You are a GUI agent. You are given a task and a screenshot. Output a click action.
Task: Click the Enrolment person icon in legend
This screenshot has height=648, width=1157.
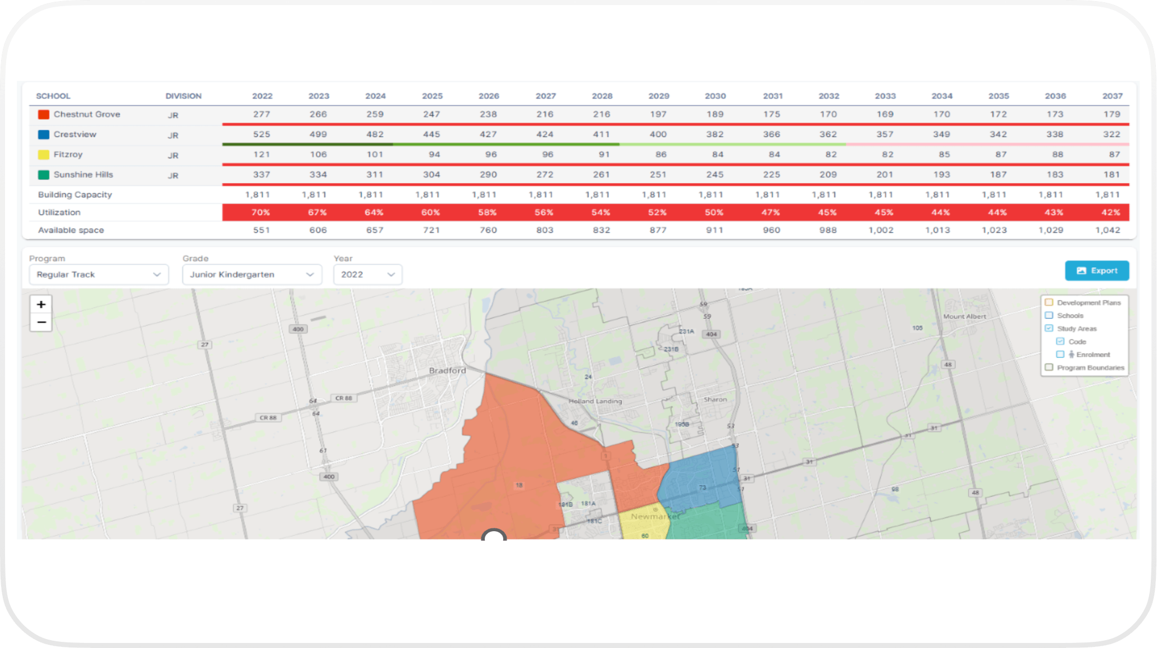click(x=1072, y=354)
